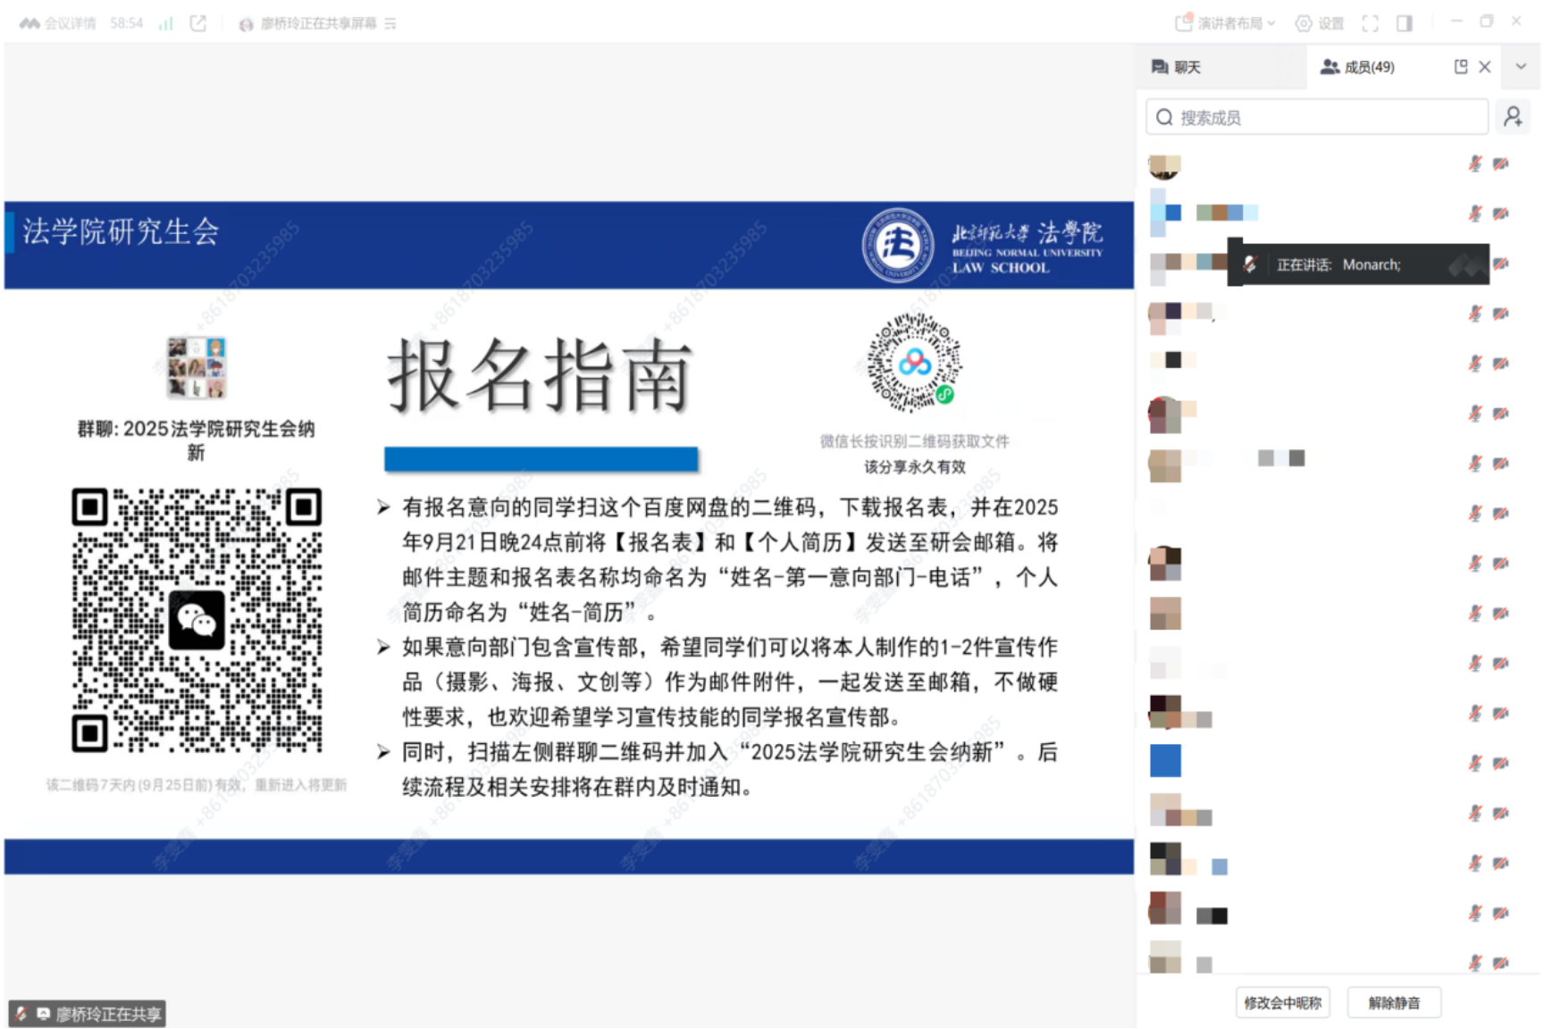
Task: Enter fullscreen mode via the fullscreen icon
Action: 1370,23
